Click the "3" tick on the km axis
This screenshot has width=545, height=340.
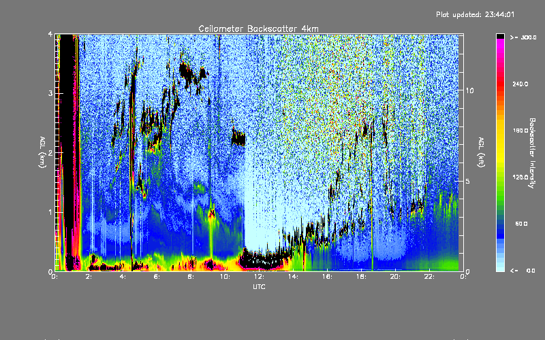(50, 94)
